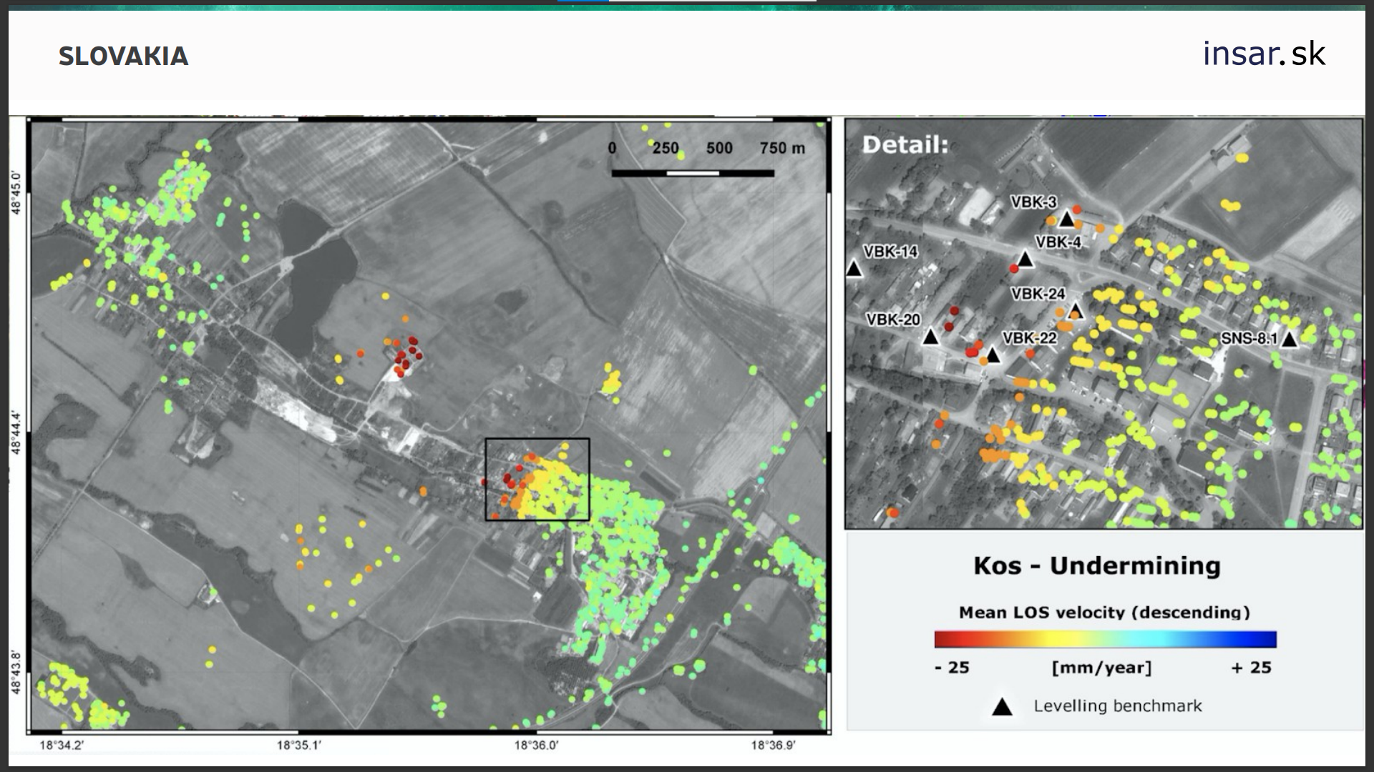1374x772 pixels.
Task: Click the mean LOS velocity color bar
Action: [1105, 639]
